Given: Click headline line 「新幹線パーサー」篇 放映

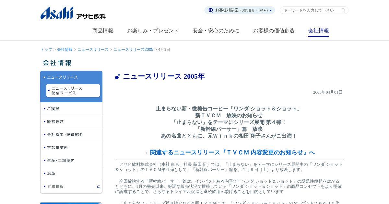Looking at the screenshot, I should coord(229,129).
